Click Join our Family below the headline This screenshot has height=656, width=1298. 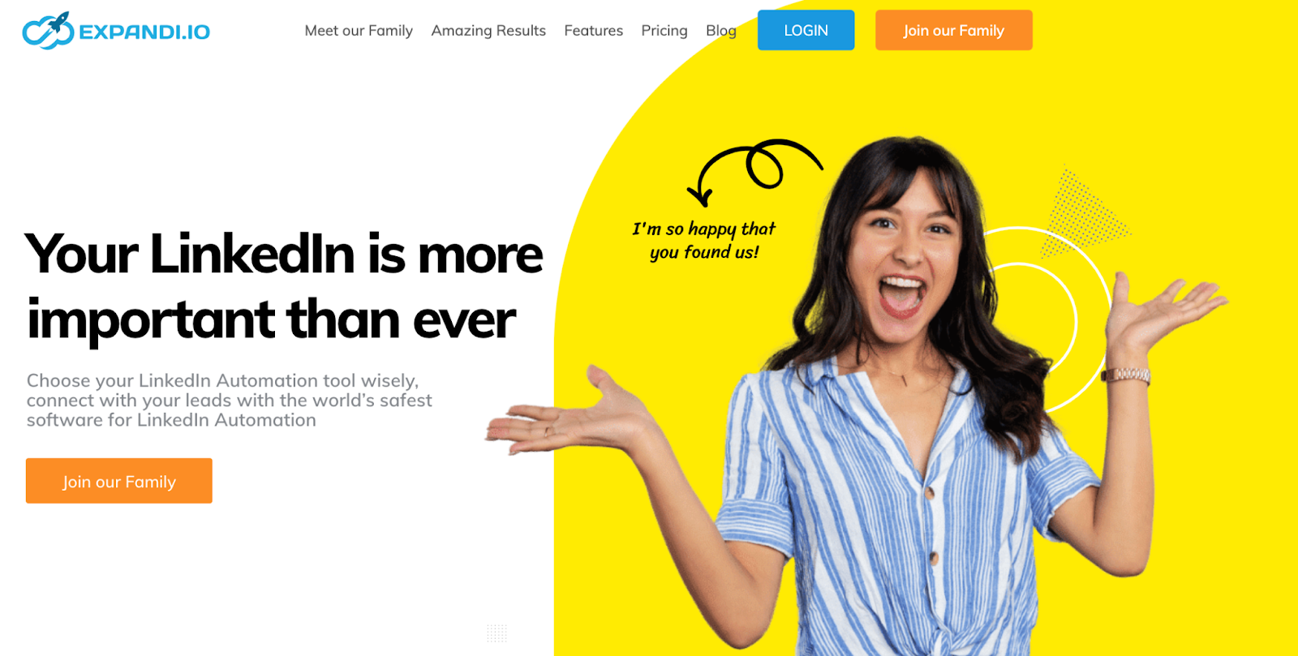click(119, 481)
